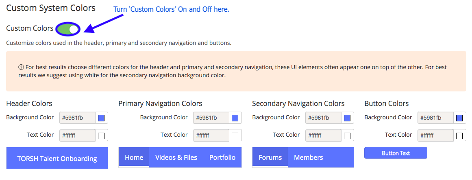Image resolution: width=472 pixels, height=180 pixels.
Task: Focus the Primary Navigation background color field
Action: (211, 118)
